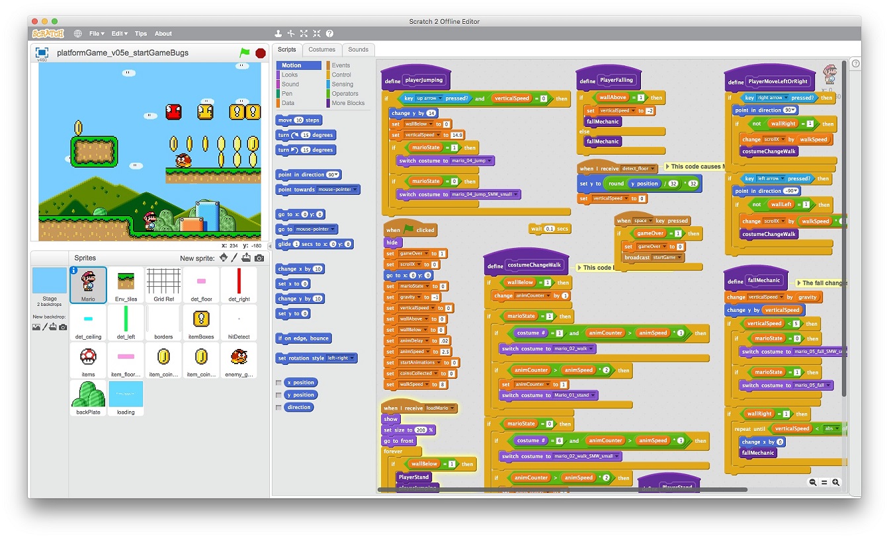Select the itemBoxes sprite thumbnail
The width and height of the screenshot is (889, 538).
201,323
